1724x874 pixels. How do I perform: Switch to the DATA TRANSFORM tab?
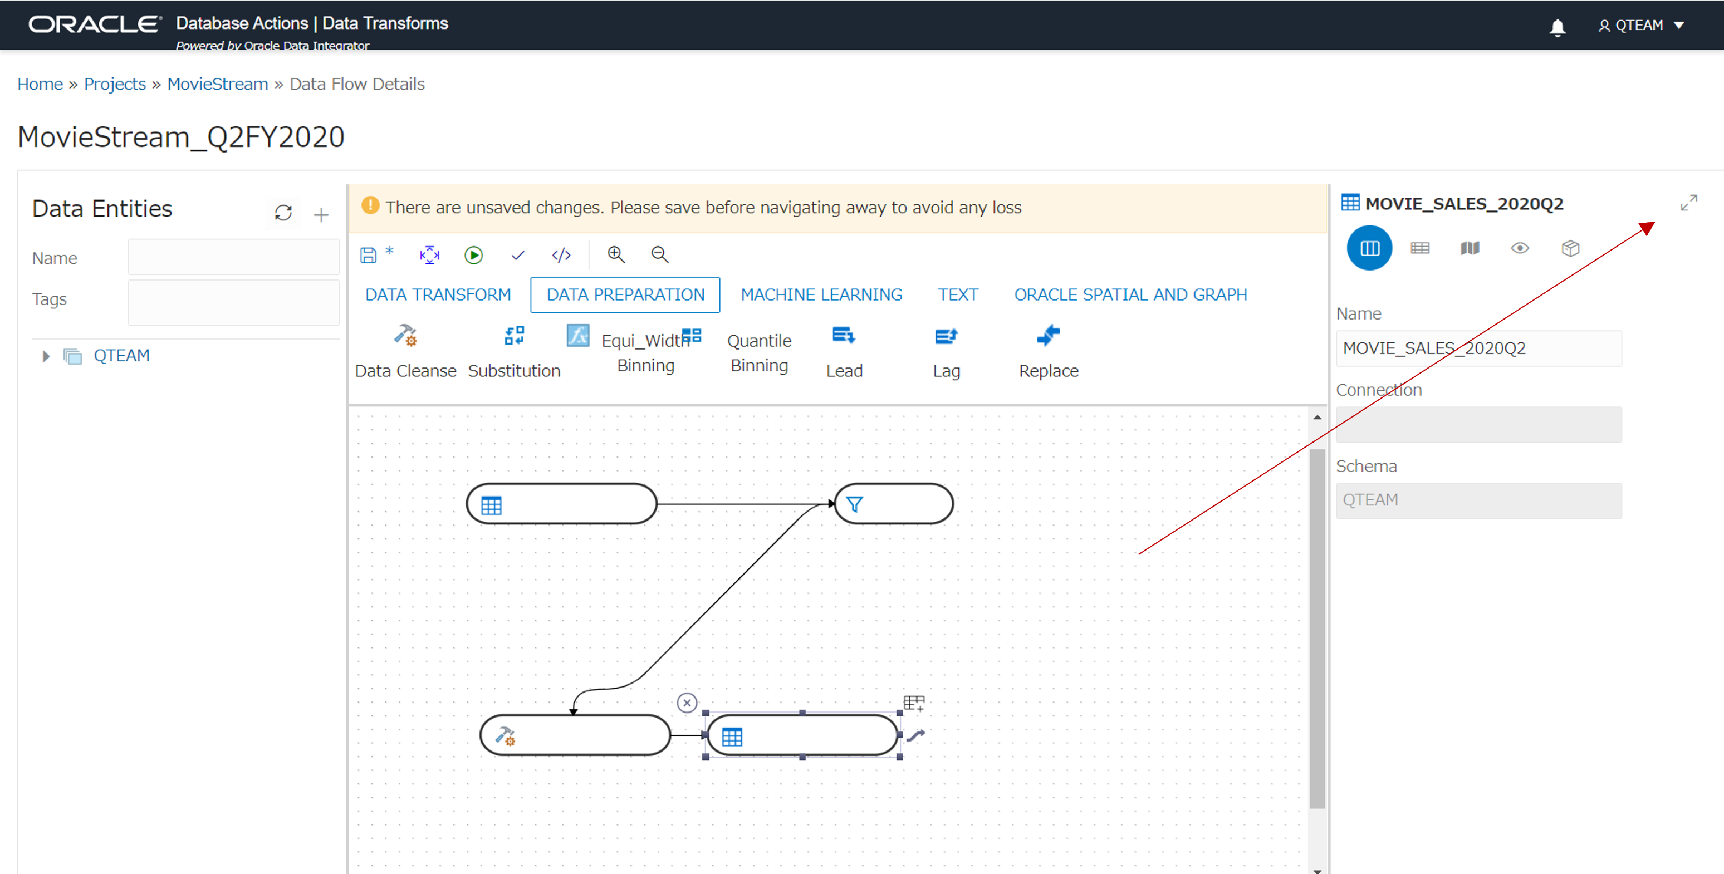[x=438, y=294]
